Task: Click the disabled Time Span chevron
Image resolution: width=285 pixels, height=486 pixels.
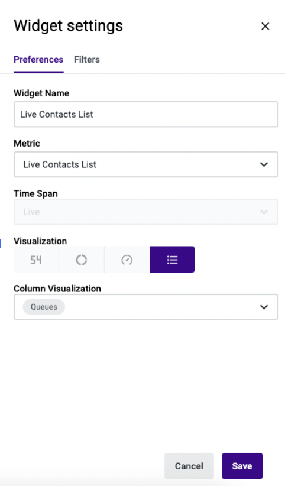Action: click(264, 212)
